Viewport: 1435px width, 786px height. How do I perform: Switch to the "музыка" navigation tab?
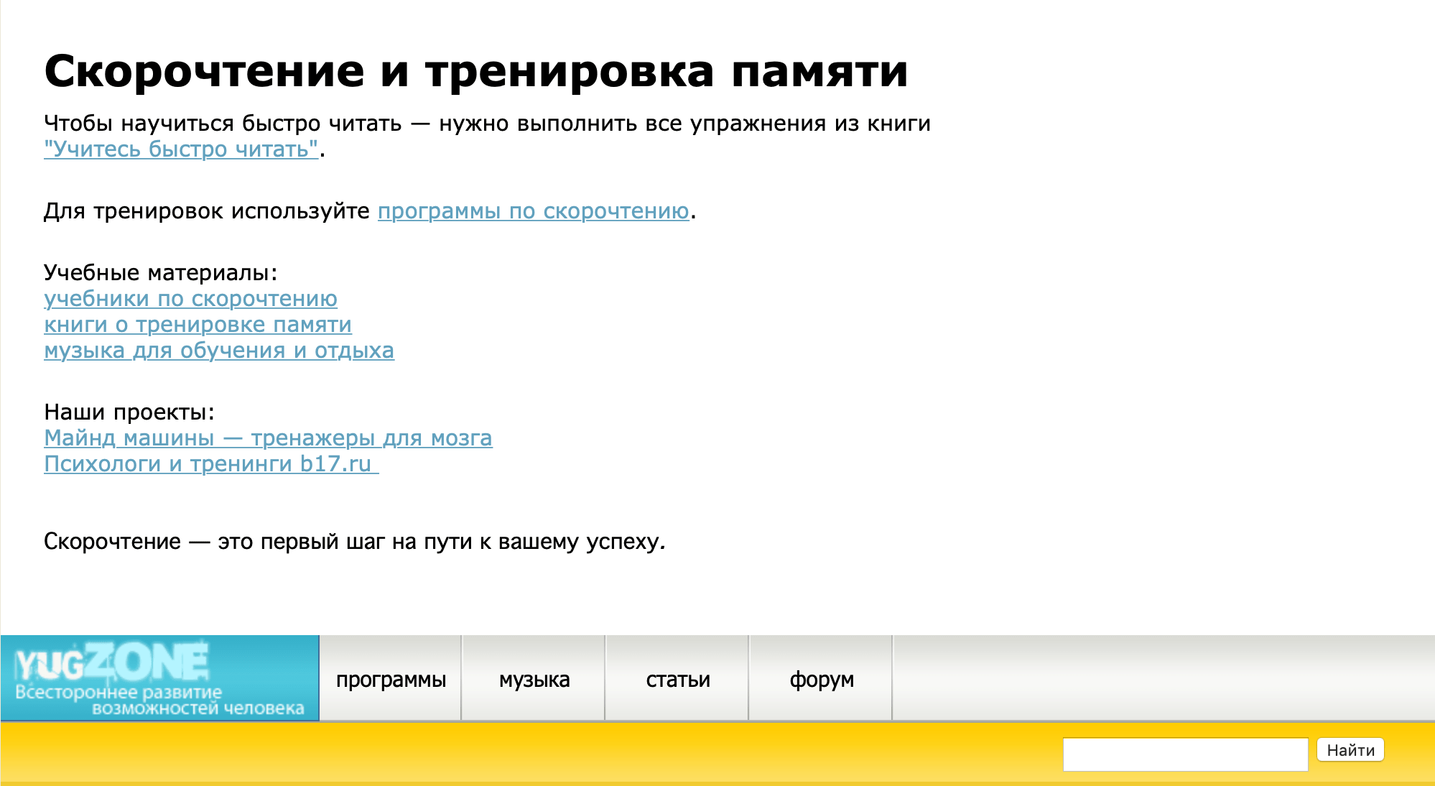pos(534,679)
